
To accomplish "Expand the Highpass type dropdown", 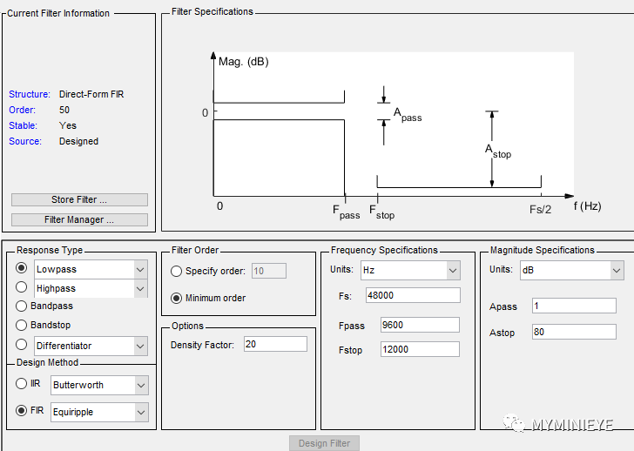I will pyautogui.click(x=140, y=288).
